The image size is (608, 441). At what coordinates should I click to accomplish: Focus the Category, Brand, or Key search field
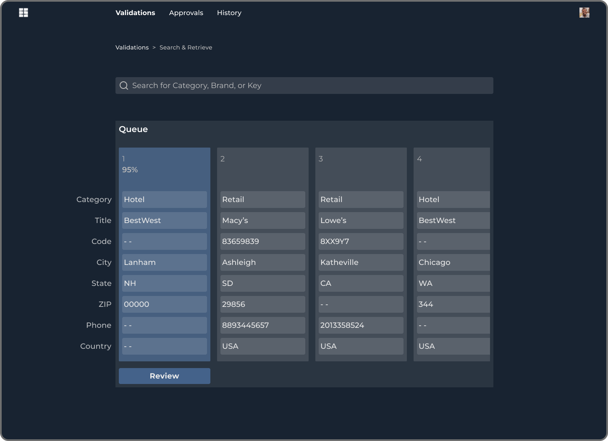pyautogui.click(x=311, y=86)
